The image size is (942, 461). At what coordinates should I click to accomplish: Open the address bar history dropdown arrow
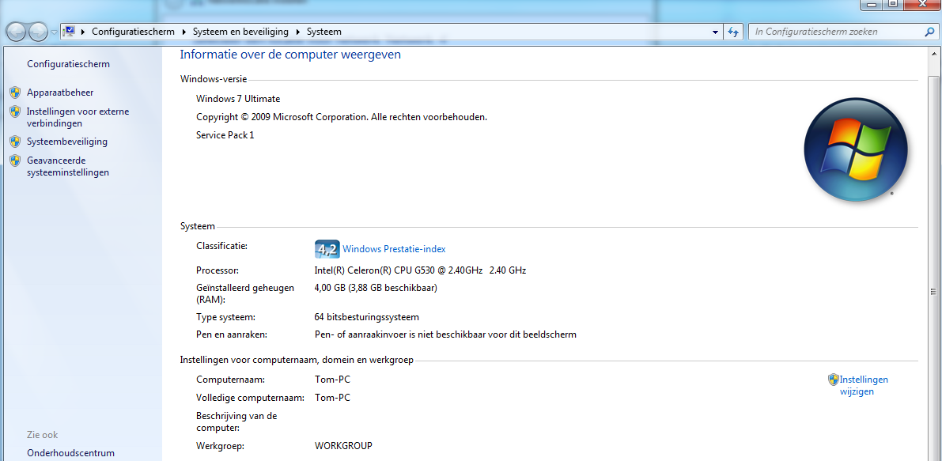714,32
